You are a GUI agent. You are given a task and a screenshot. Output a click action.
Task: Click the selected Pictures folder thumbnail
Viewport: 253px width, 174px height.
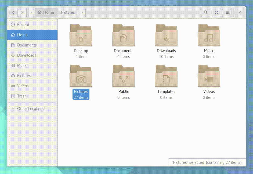click(x=81, y=76)
